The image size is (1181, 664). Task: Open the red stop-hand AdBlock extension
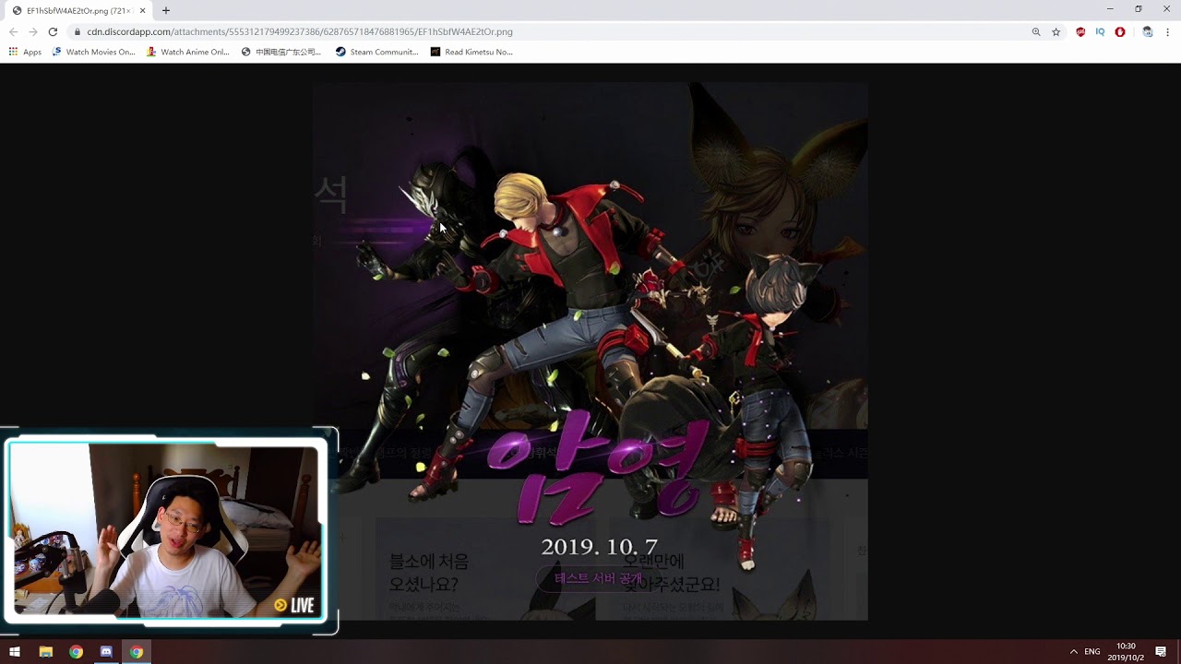(1120, 31)
